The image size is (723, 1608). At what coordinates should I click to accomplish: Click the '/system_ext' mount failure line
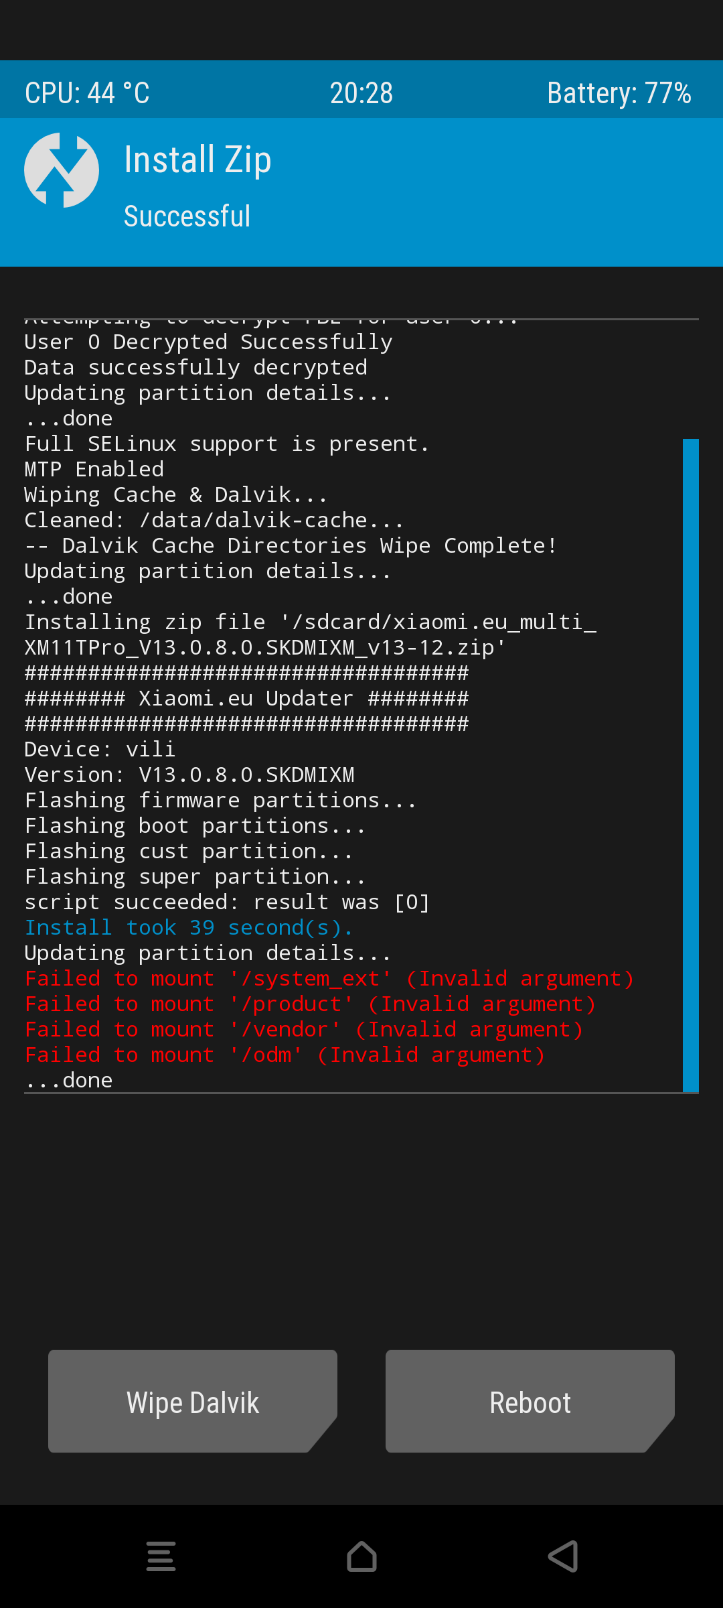click(329, 979)
